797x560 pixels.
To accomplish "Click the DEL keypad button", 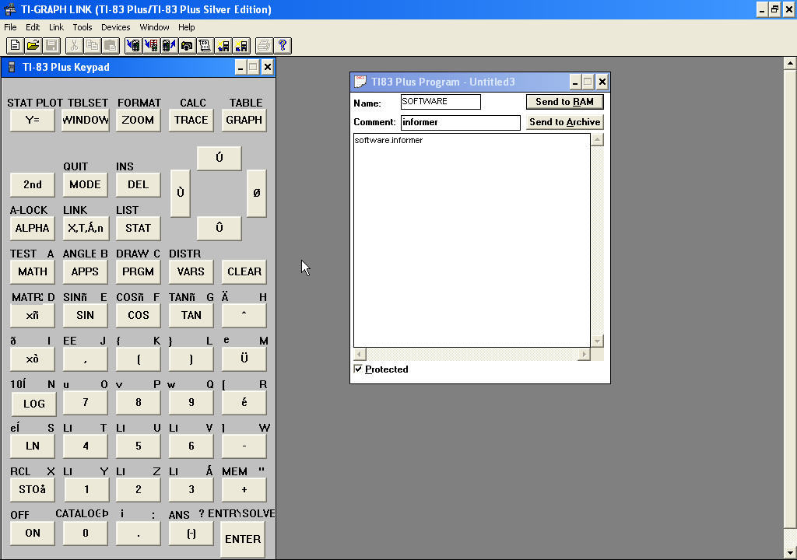I will [x=139, y=185].
